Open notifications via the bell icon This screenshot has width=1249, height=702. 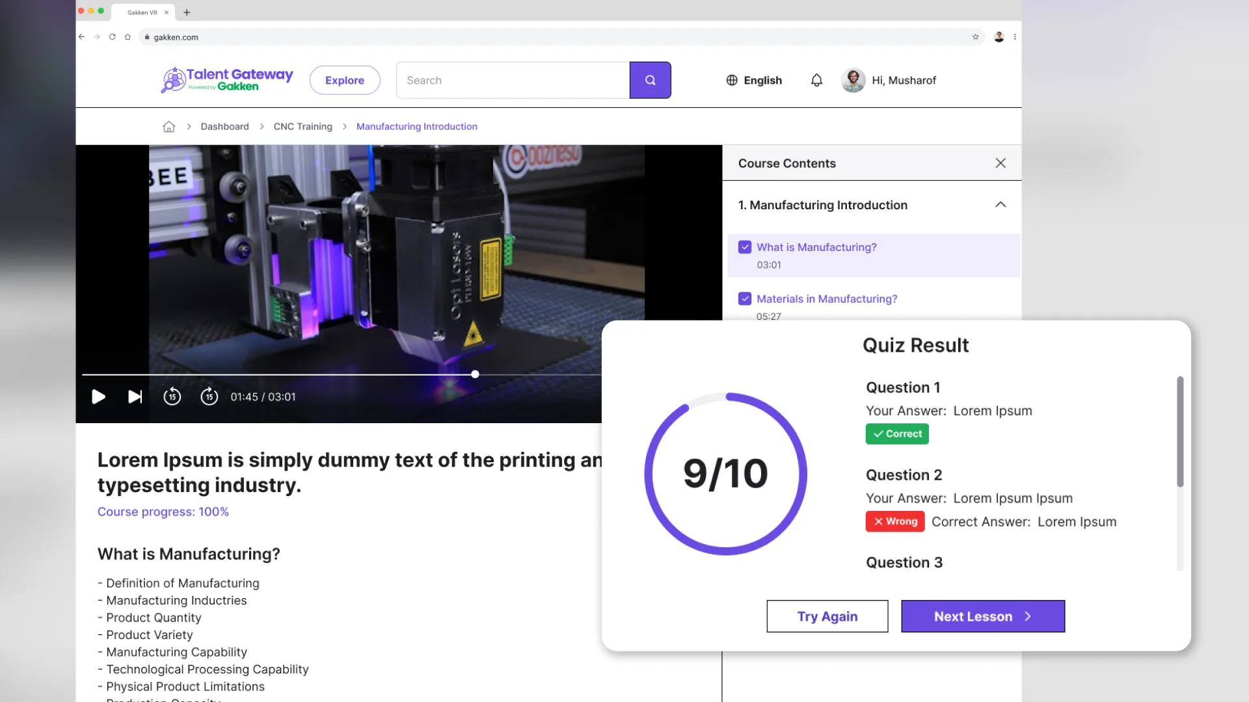point(816,80)
